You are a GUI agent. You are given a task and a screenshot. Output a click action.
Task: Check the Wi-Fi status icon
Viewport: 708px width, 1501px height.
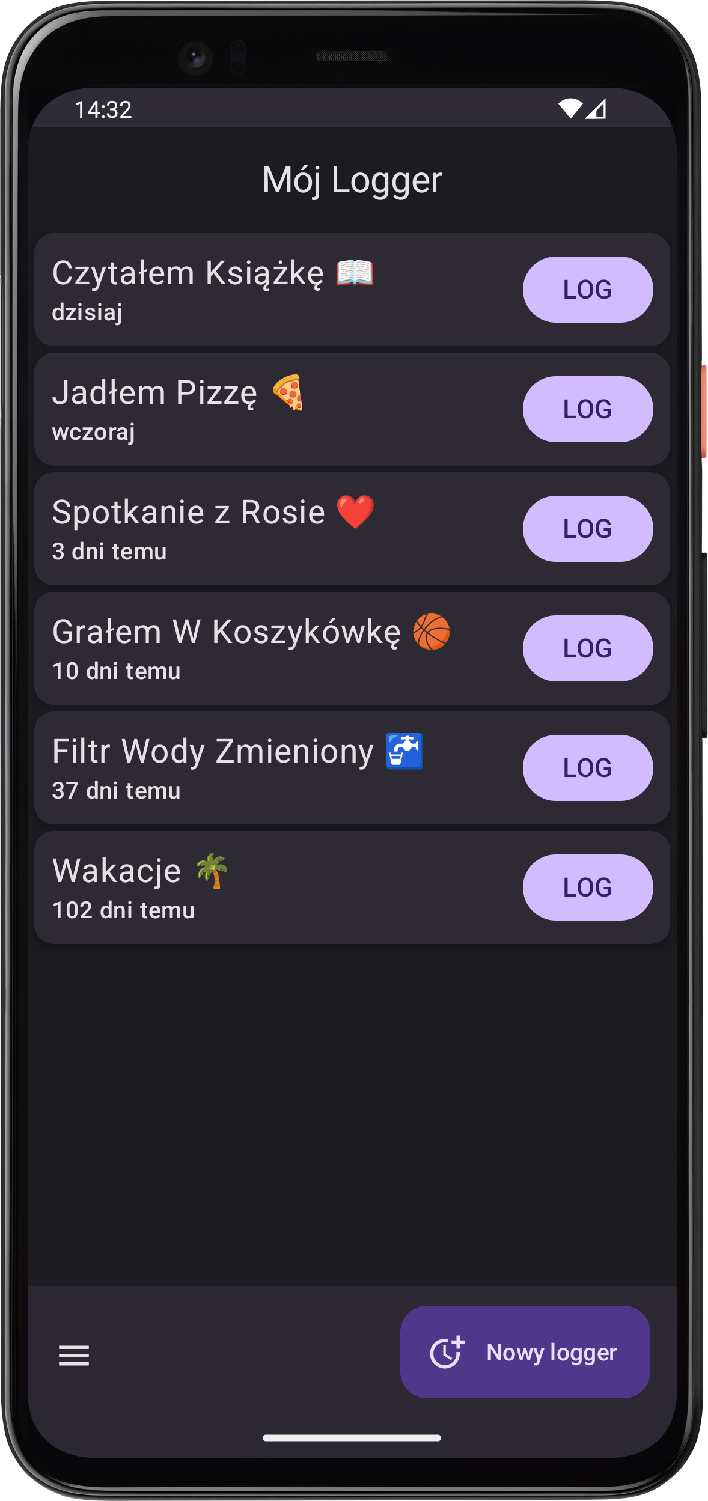tap(570, 109)
